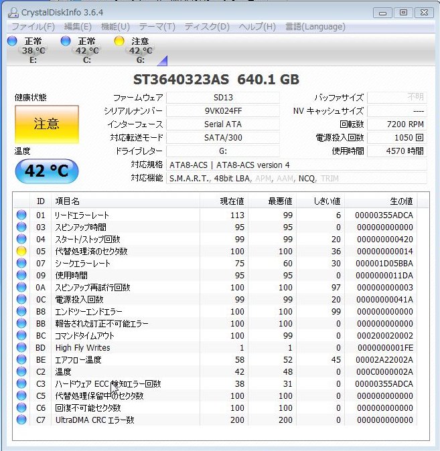Click status orb for BD High Fly Writes

(x=21, y=347)
